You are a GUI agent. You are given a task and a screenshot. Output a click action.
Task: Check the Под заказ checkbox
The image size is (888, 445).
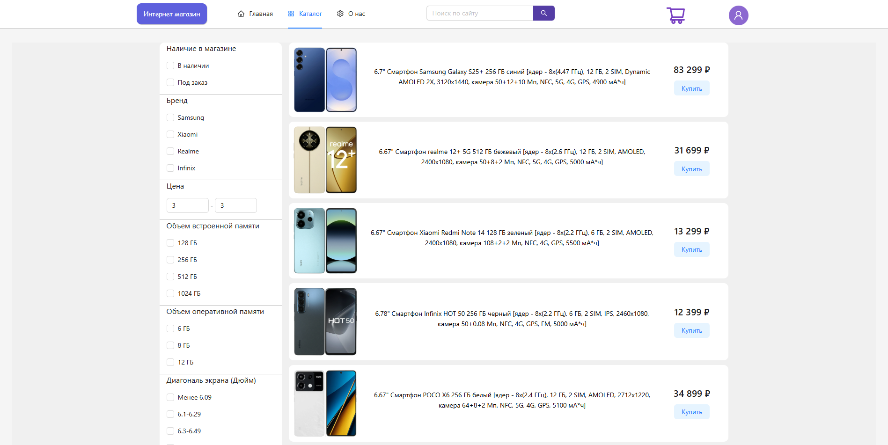pyautogui.click(x=170, y=82)
